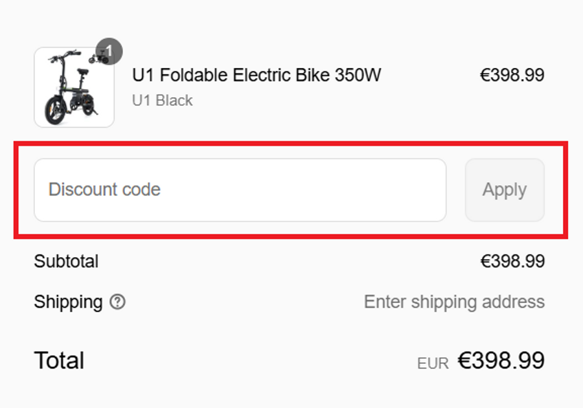583x408 pixels.
Task: Focus the Discount code placeholder text
Action: point(104,190)
